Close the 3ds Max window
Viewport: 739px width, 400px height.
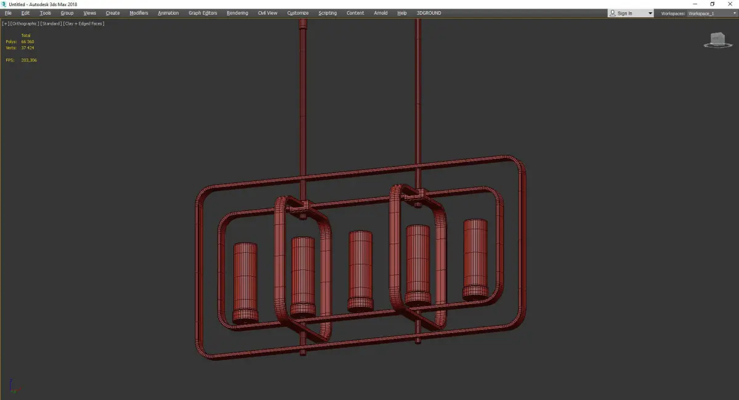click(730, 4)
